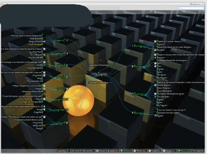Click the Apple logo icon beside Apple Inc.

155,57
